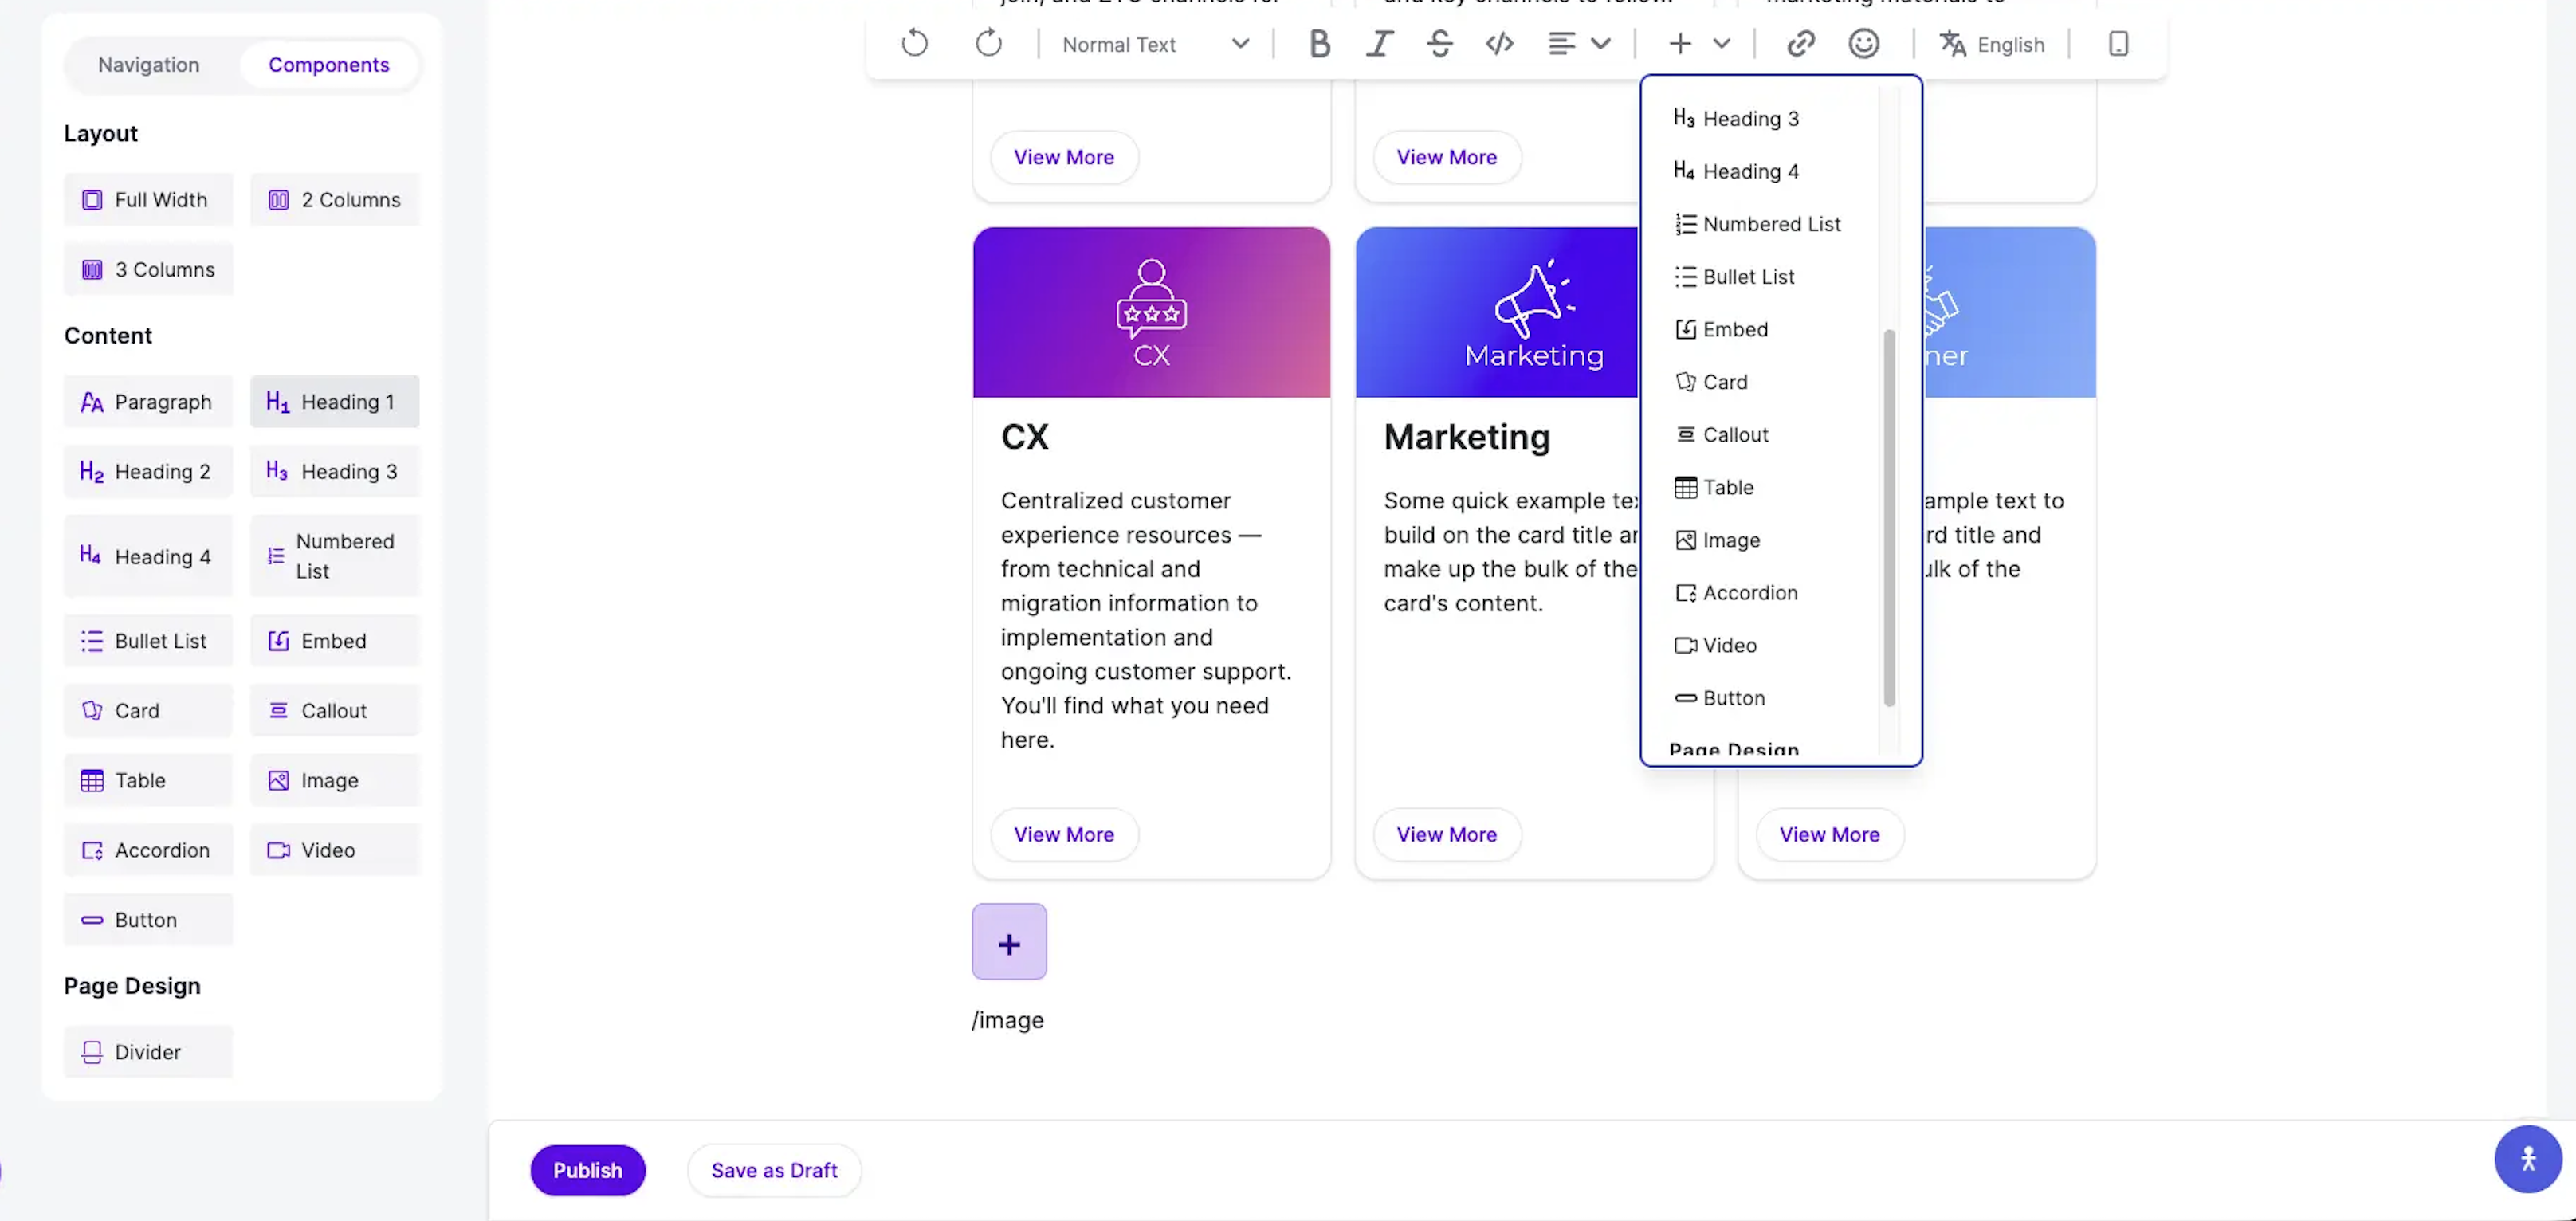The height and width of the screenshot is (1221, 2576).
Task: Choose Numbered List from the insert dropdown
Action: point(1760,224)
